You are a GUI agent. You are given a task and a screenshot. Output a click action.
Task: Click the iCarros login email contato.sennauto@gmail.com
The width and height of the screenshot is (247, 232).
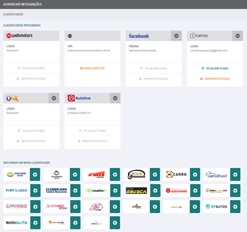point(208,51)
